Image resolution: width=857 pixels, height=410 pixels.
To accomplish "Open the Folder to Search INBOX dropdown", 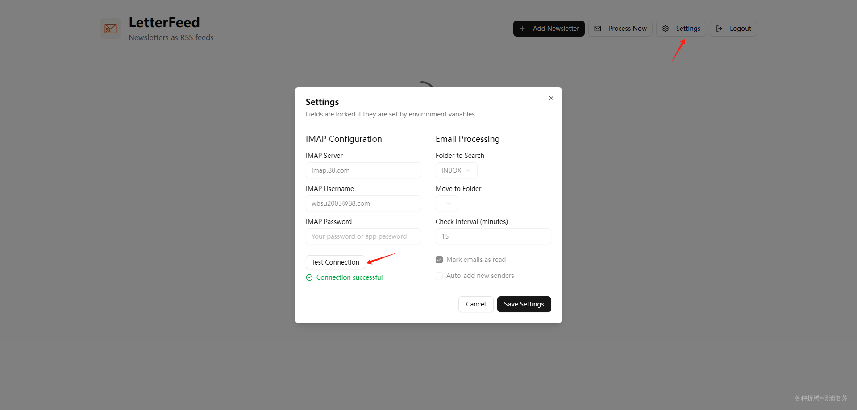I will 456,170.
